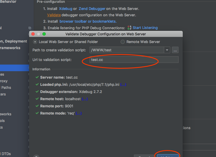
Task: Select the Deployment category in sidebar
Action: click(x=14, y=41)
